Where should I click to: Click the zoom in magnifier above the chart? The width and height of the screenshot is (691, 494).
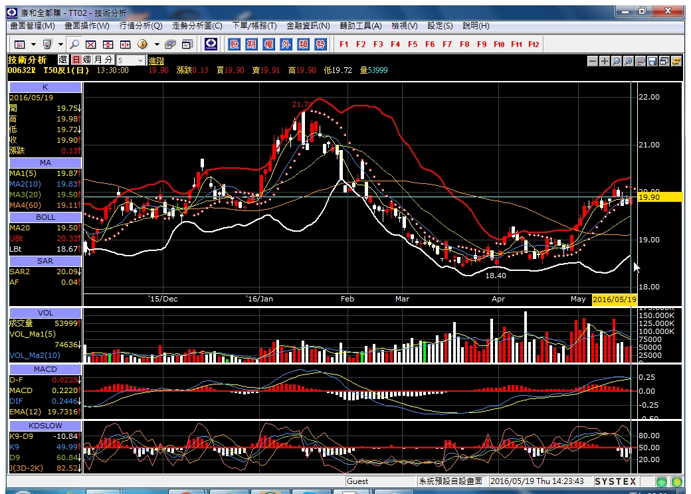(x=629, y=61)
